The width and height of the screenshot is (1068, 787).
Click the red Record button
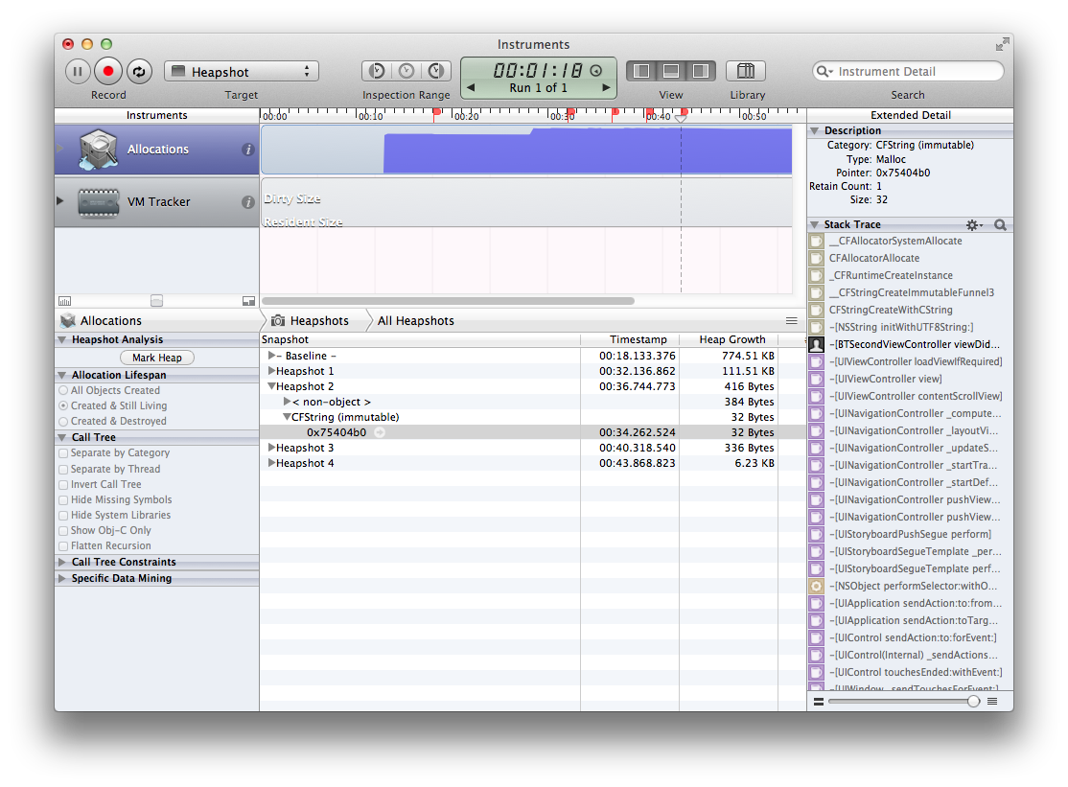click(107, 72)
